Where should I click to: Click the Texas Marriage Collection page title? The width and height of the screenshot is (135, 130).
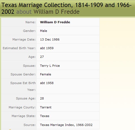(66, 8)
